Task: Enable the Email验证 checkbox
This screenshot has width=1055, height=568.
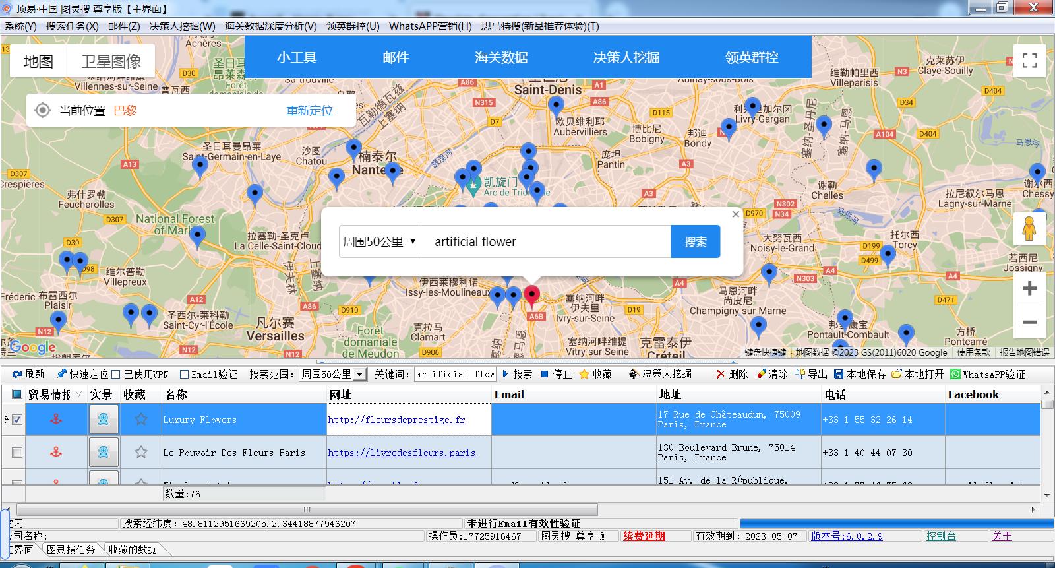Action: [185, 375]
